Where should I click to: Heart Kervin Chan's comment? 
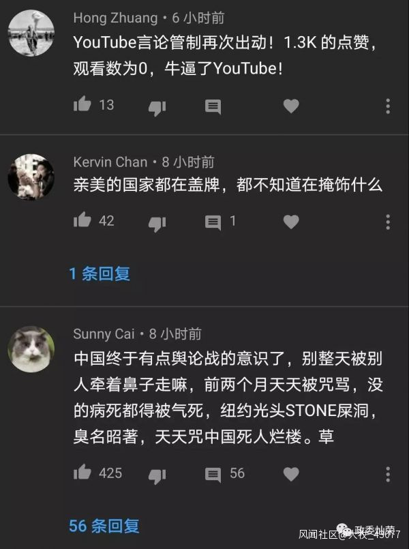coord(291,222)
